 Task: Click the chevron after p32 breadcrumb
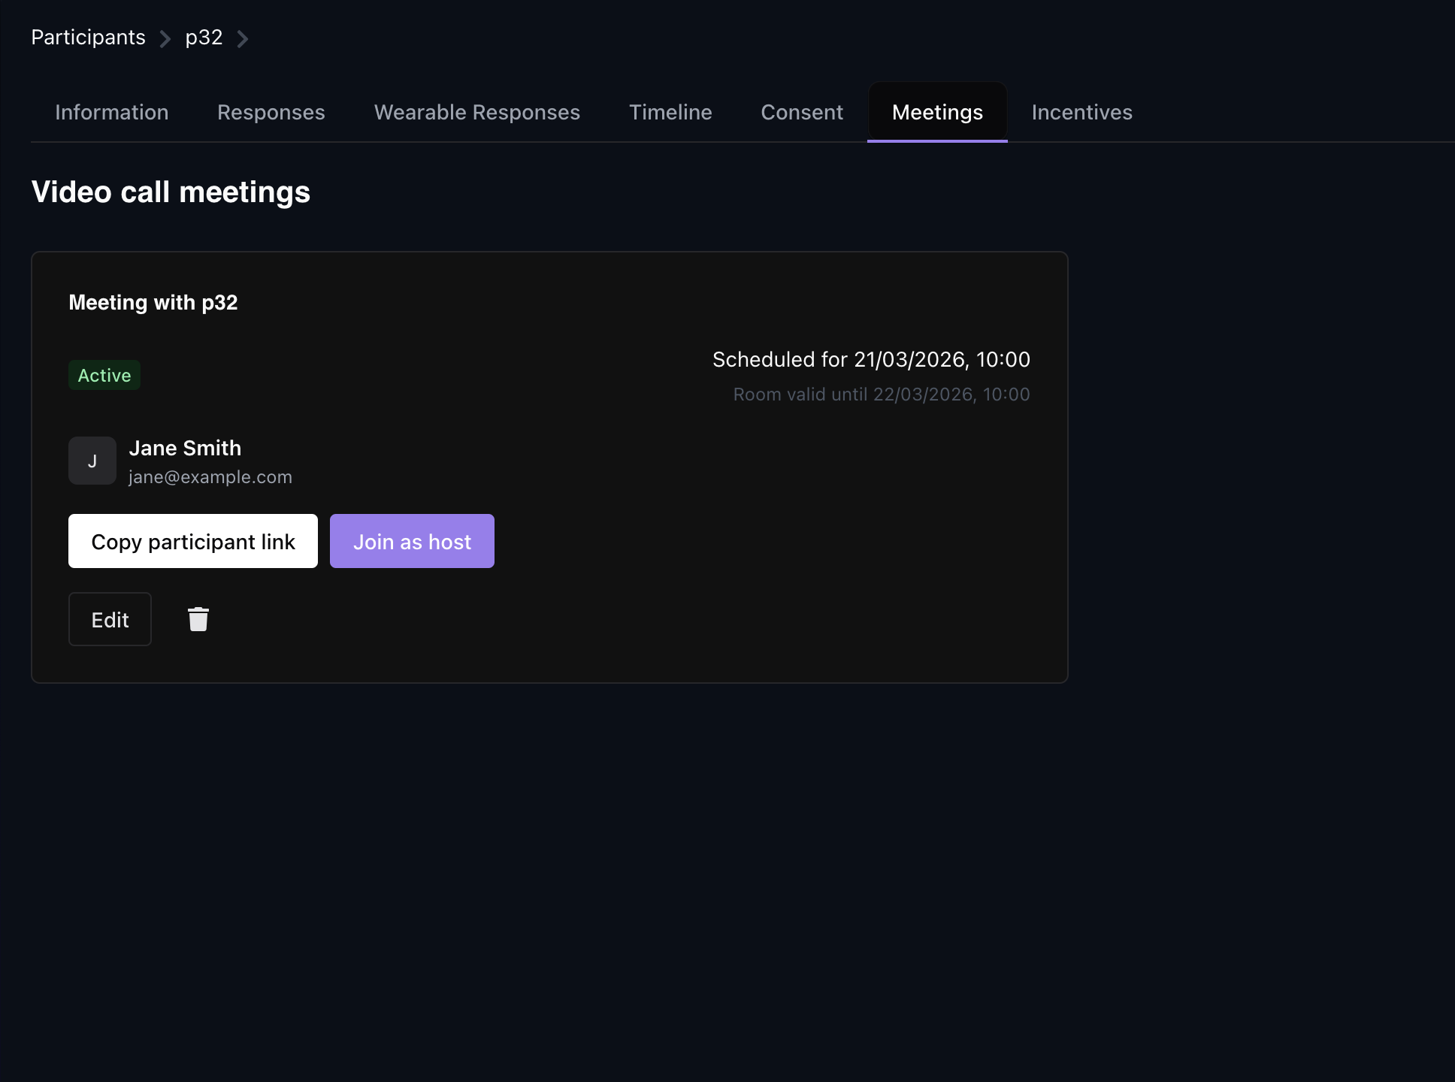(242, 38)
